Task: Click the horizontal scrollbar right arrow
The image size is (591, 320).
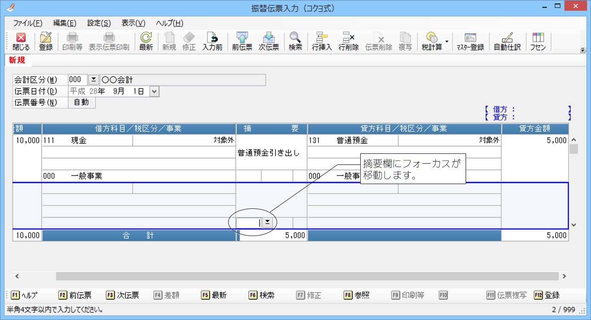Action: (564, 276)
